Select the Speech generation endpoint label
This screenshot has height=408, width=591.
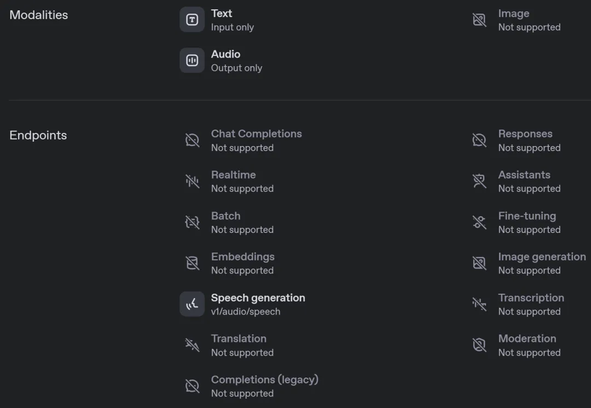(258, 298)
